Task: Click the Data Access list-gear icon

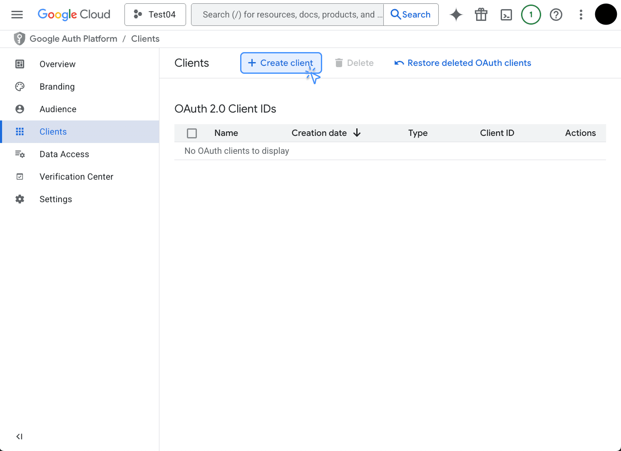Action: click(x=20, y=154)
